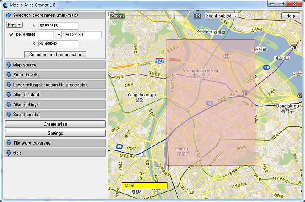
Task: Click the N latitude input field
Action: coord(58,26)
